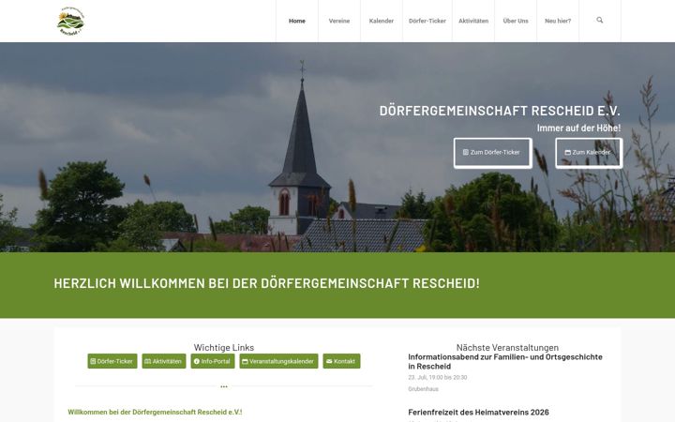This screenshot has width=675, height=422.
Task: Click the Willkommen bei der Dörfergemeinschaft Rescheid e.V.! heading
Action: (x=155, y=412)
